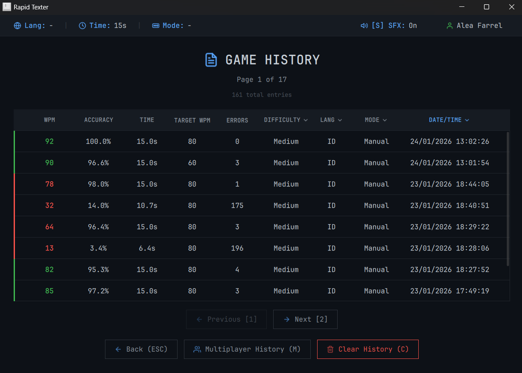Select the row with WPM 92
The height and width of the screenshot is (373, 522).
(x=262, y=141)
